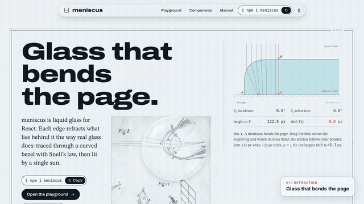Open the Manual nav item

pyautogui.click(x=226, y=10)
